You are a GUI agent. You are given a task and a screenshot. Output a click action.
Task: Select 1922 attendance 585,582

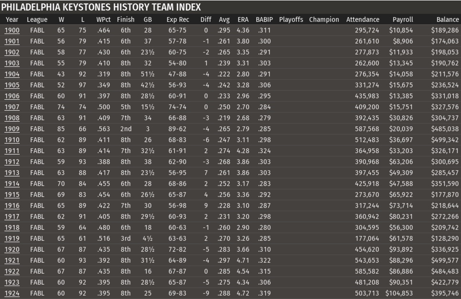coord(367,271)
